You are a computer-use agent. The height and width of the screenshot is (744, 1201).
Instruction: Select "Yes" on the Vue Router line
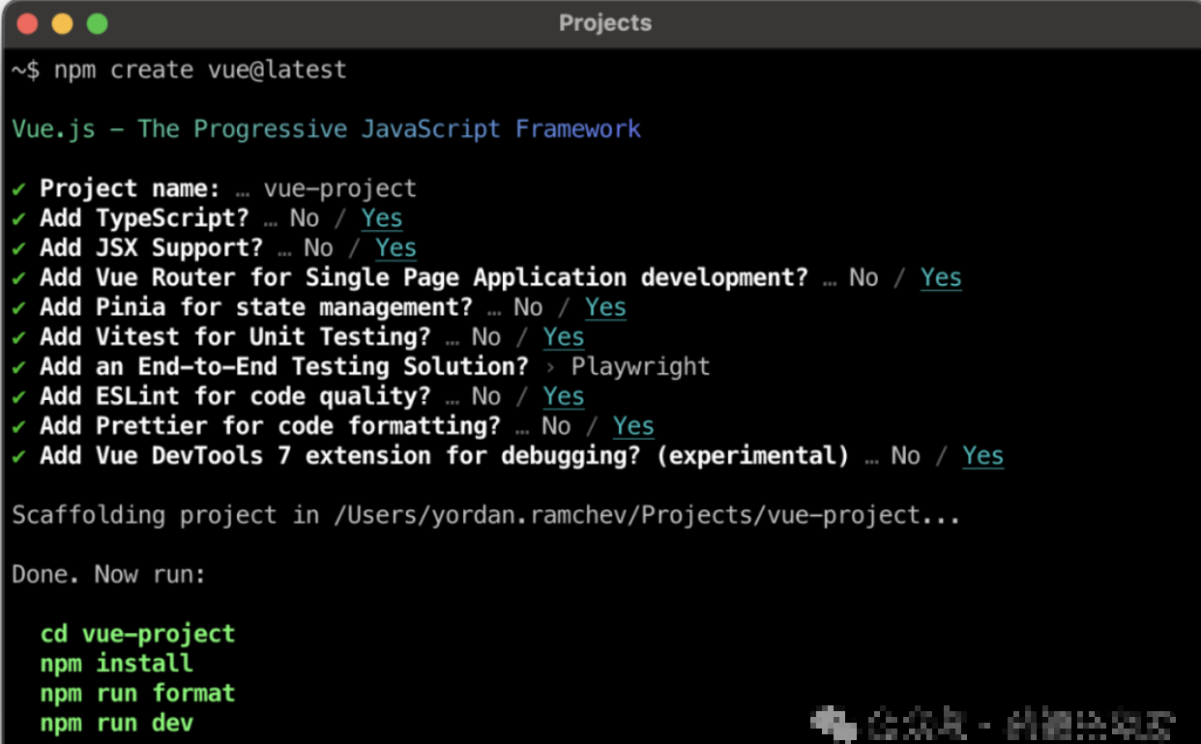click(x=941, y=278)
